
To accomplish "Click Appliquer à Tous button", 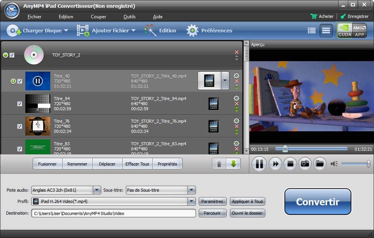I will pyautogui.click(x=247, y=201).
